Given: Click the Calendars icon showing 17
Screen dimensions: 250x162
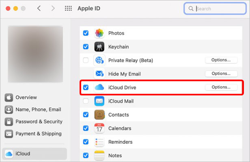Looking at the screenshot, I should [x=99, y=128].
